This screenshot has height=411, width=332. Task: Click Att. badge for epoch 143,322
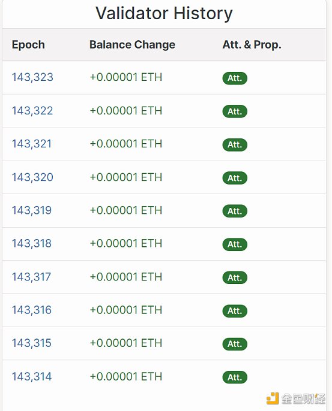coord(235,111)
